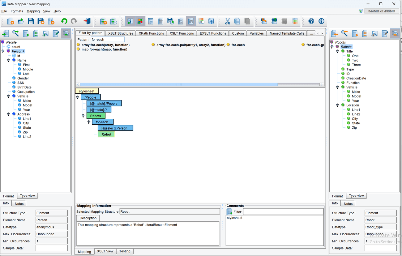Click the greyed Paste toolbar icon
Viewport: 402px width, 256px height.
pos(247,21)
